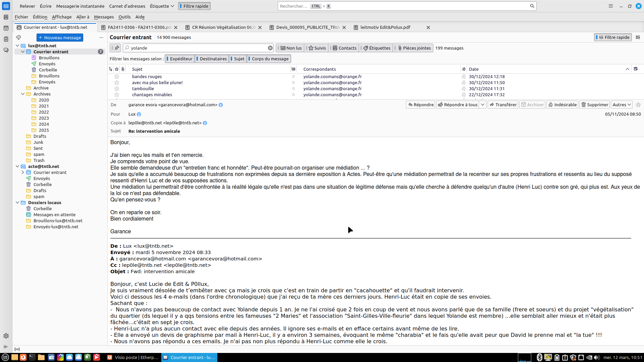Toggle the Non lus filter
This screenshot has width=644, height=362.
[291, 48]
